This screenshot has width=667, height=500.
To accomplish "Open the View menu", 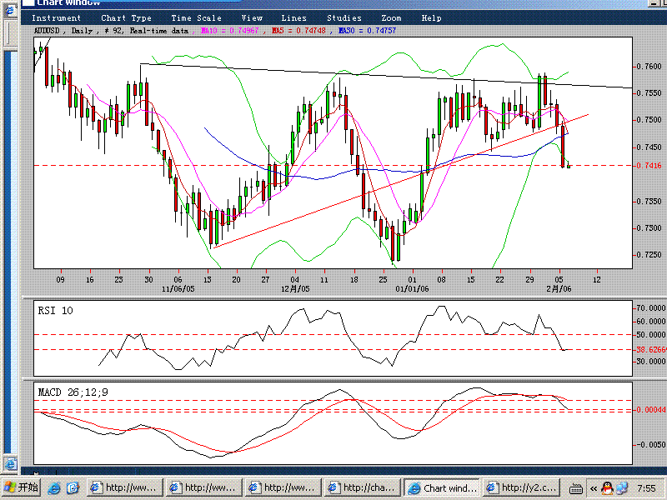I will (x=252, y=17).
